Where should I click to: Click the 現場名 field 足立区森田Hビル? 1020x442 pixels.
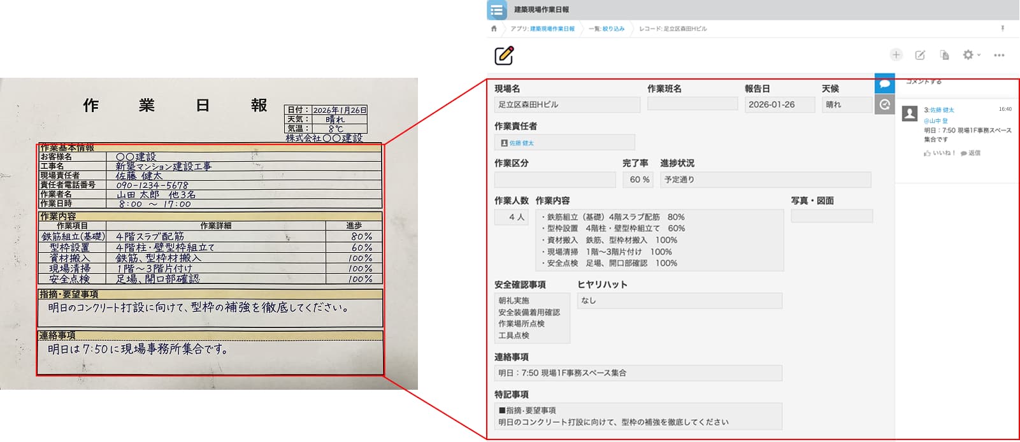click(x=567, y=104)
